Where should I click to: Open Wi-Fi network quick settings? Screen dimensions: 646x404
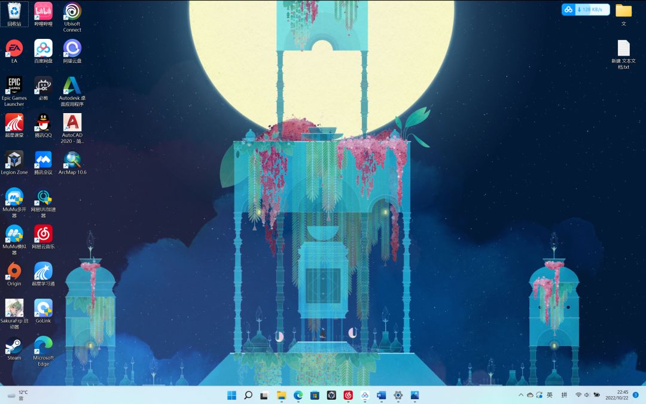578,395
